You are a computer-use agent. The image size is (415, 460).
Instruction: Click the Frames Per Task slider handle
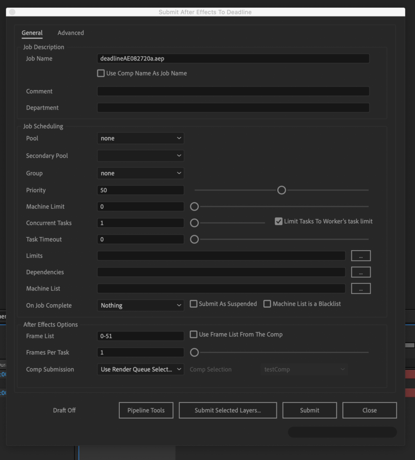[x=194, y=352]
